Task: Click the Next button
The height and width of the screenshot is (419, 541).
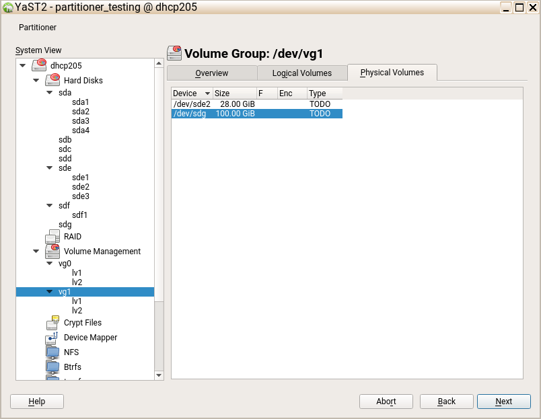Action: 503,402
